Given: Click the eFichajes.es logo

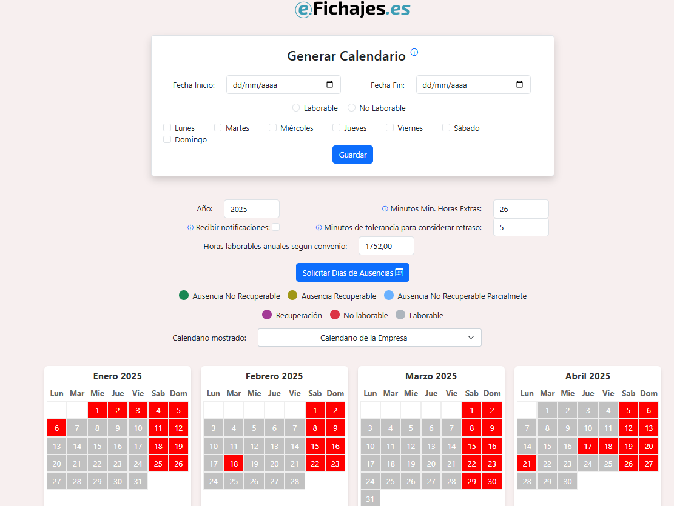Looking at the screenshot, I should (x=352, y=9).
